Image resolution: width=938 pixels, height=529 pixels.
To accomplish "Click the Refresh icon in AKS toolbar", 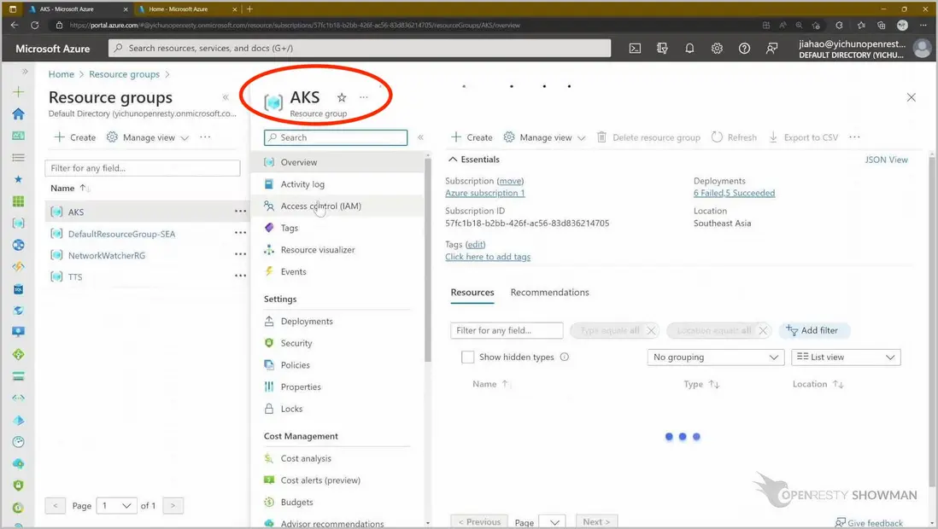I will click(x=717, y=137).
